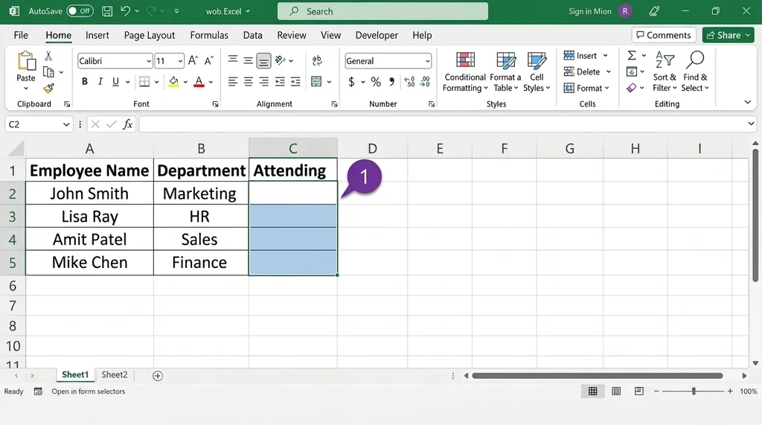Click the Copy icon in Clipboard group
Screen dimensions: 762x425
(x=48, y=72)
